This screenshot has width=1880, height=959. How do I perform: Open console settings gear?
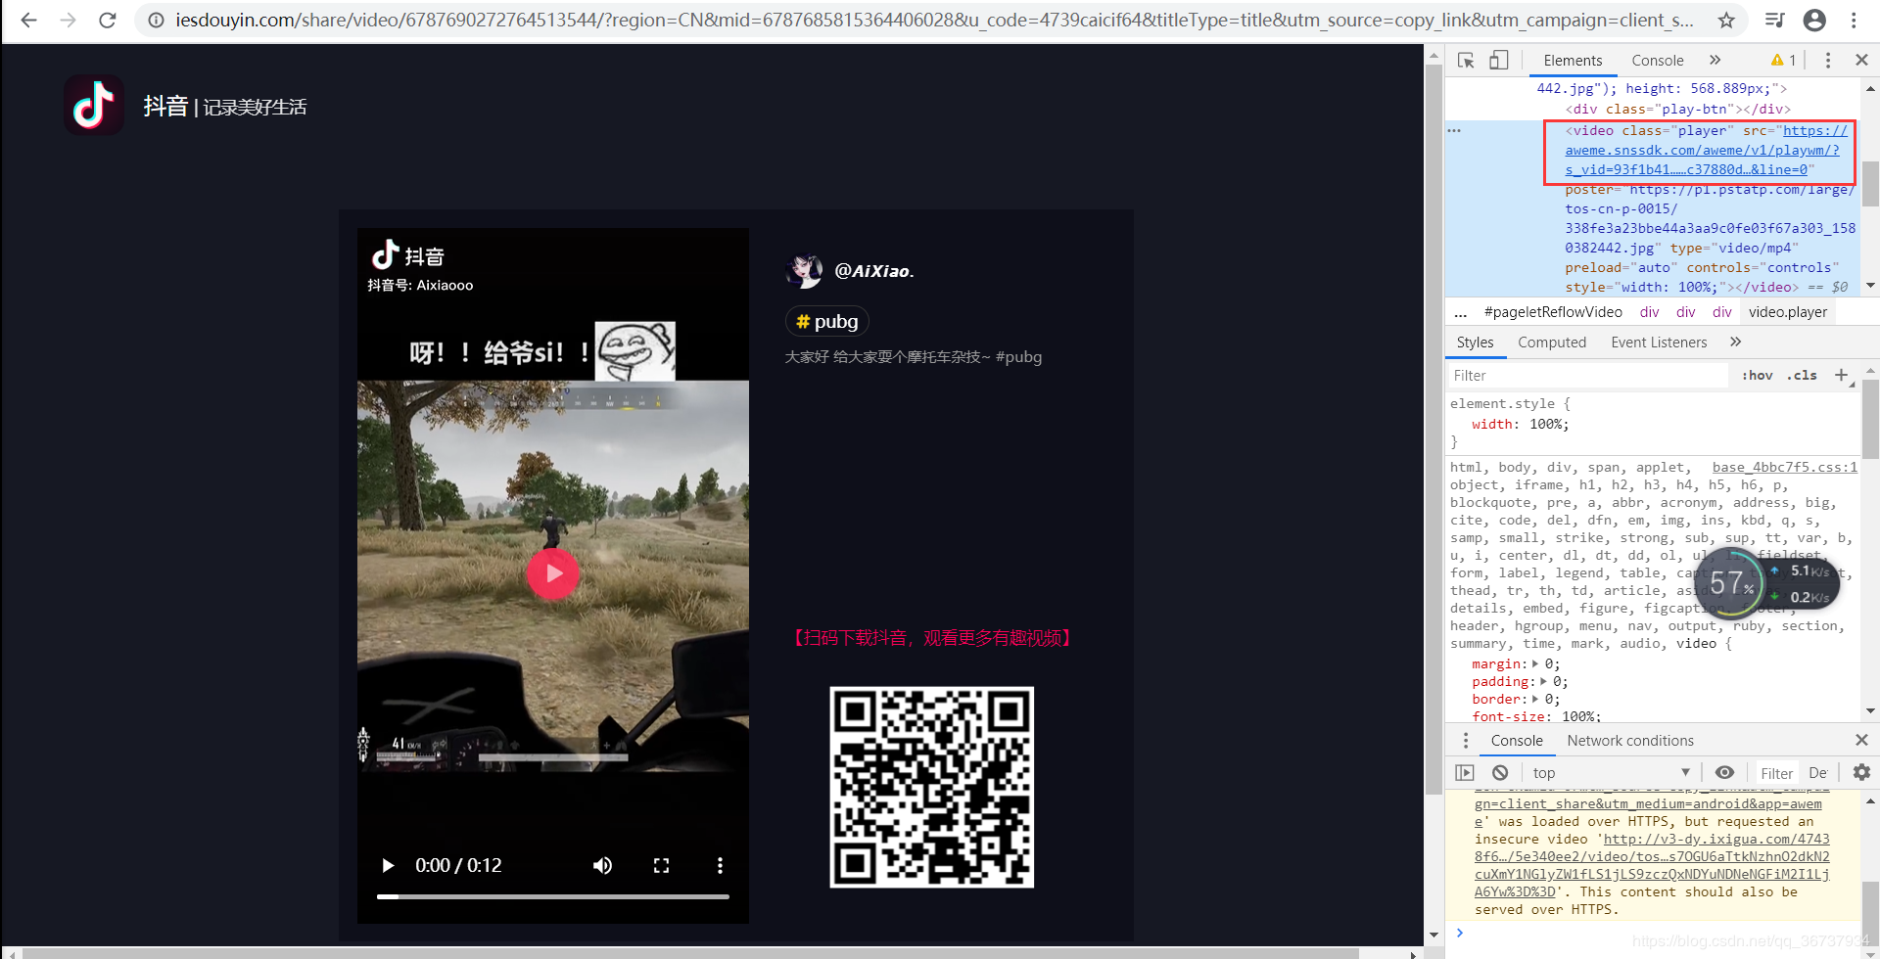[1861, 772]
